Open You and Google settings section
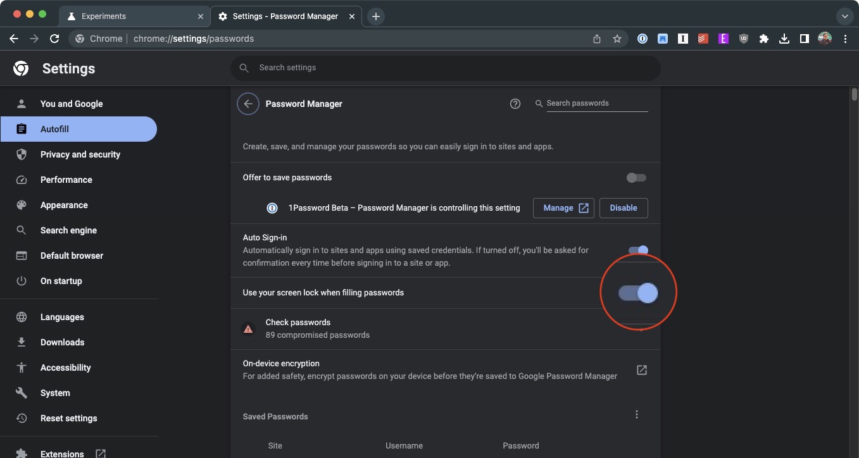The height and width of the screenshot is (458, 859). (x=72, y=104)
